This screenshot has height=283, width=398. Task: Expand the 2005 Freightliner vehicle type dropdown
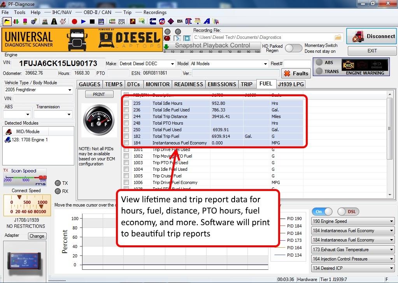coord(38,90)
